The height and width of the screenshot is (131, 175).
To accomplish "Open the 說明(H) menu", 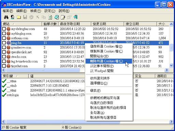I will tap(64, 11).
